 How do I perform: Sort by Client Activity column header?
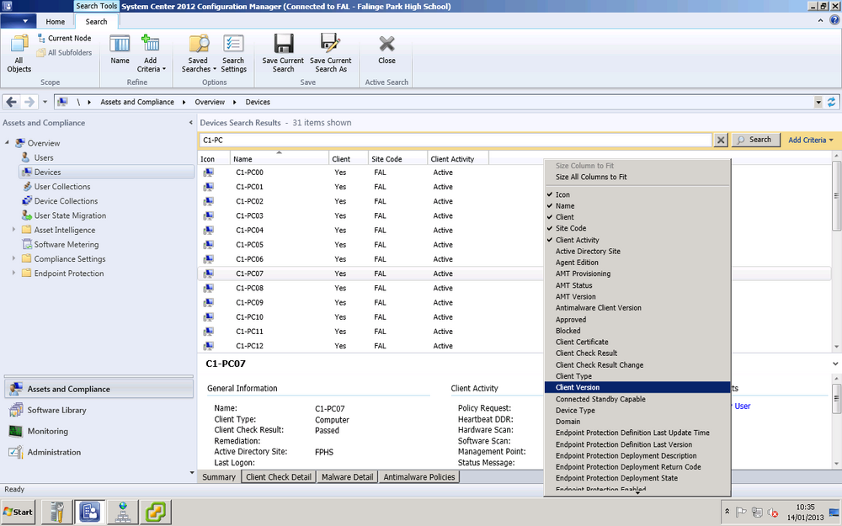458,159
